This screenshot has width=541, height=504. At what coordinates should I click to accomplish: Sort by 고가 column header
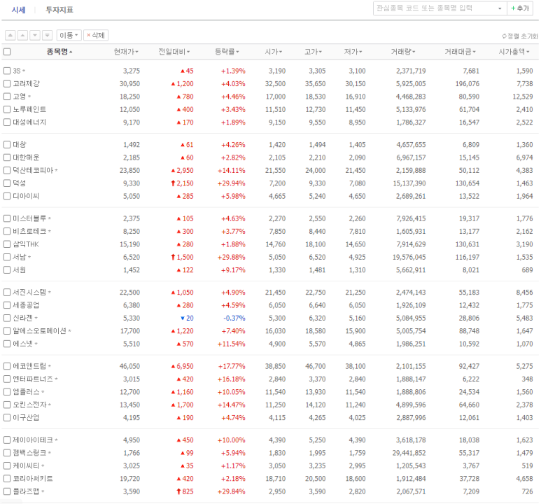(x=313, y=52)
